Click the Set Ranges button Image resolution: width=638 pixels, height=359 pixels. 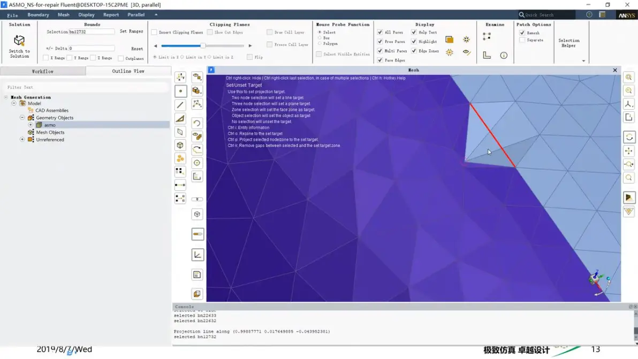click(132, 32)
